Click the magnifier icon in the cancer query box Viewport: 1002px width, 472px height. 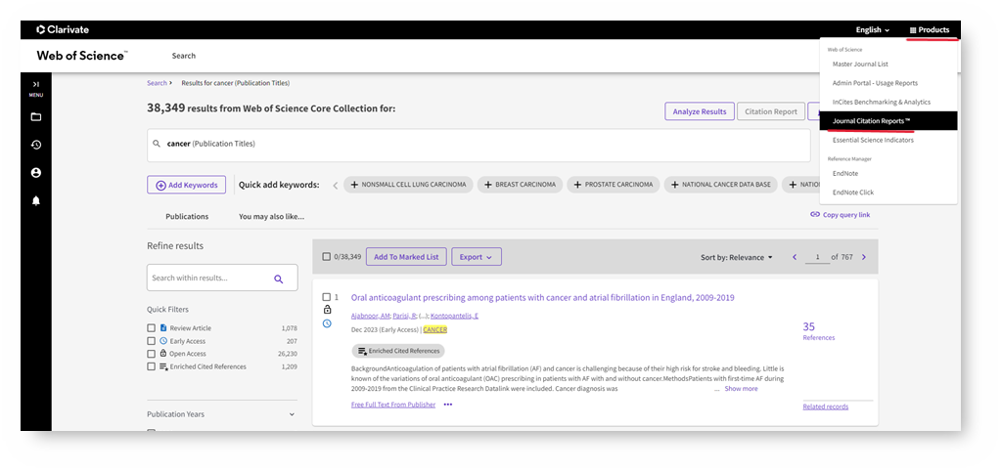click(x=158, y=145)
